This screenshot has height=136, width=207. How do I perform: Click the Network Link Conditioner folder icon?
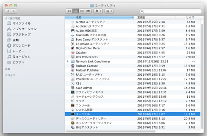click(72, 61)
